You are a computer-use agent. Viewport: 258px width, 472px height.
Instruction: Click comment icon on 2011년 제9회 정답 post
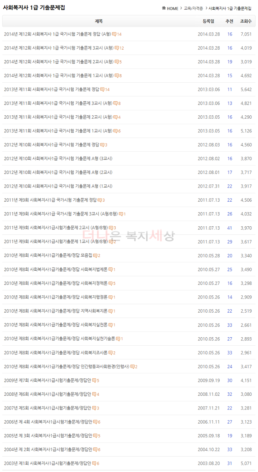coord(100,200)
